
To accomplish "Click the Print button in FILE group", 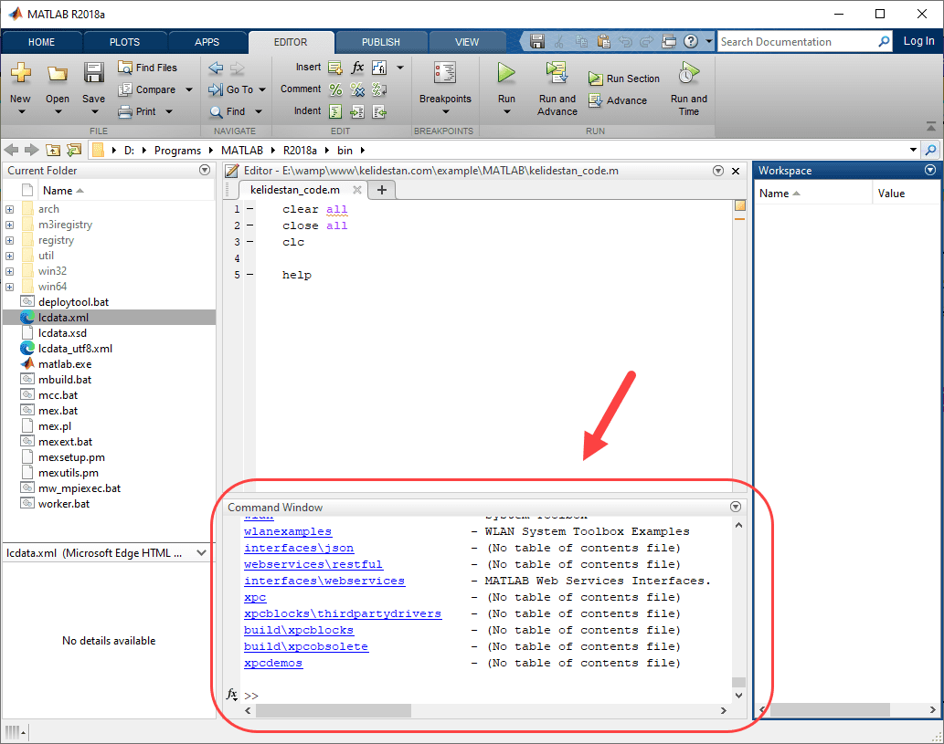I will point(138,111).
